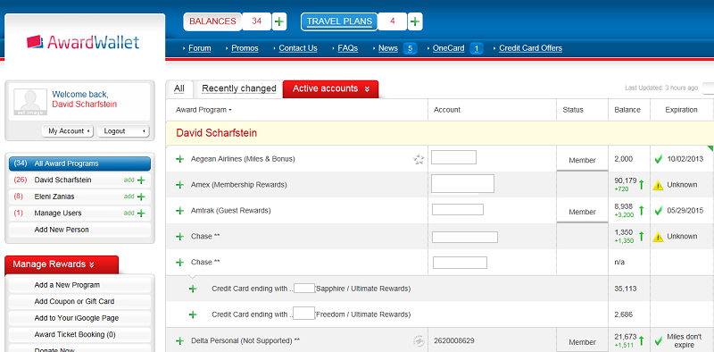Sort by the Award Program column dropdown

coord(203,110)
